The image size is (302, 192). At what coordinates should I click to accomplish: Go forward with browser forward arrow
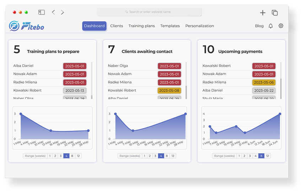63,12
